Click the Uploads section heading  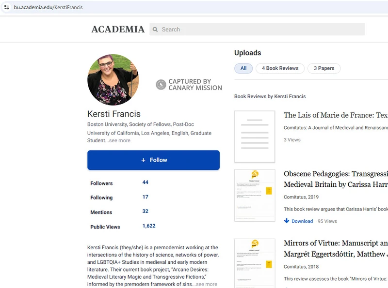tap(248, 53)
